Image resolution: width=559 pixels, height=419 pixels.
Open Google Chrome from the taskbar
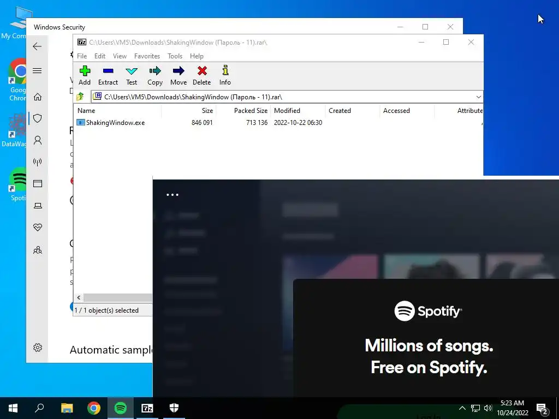click(x=94, y=408)
